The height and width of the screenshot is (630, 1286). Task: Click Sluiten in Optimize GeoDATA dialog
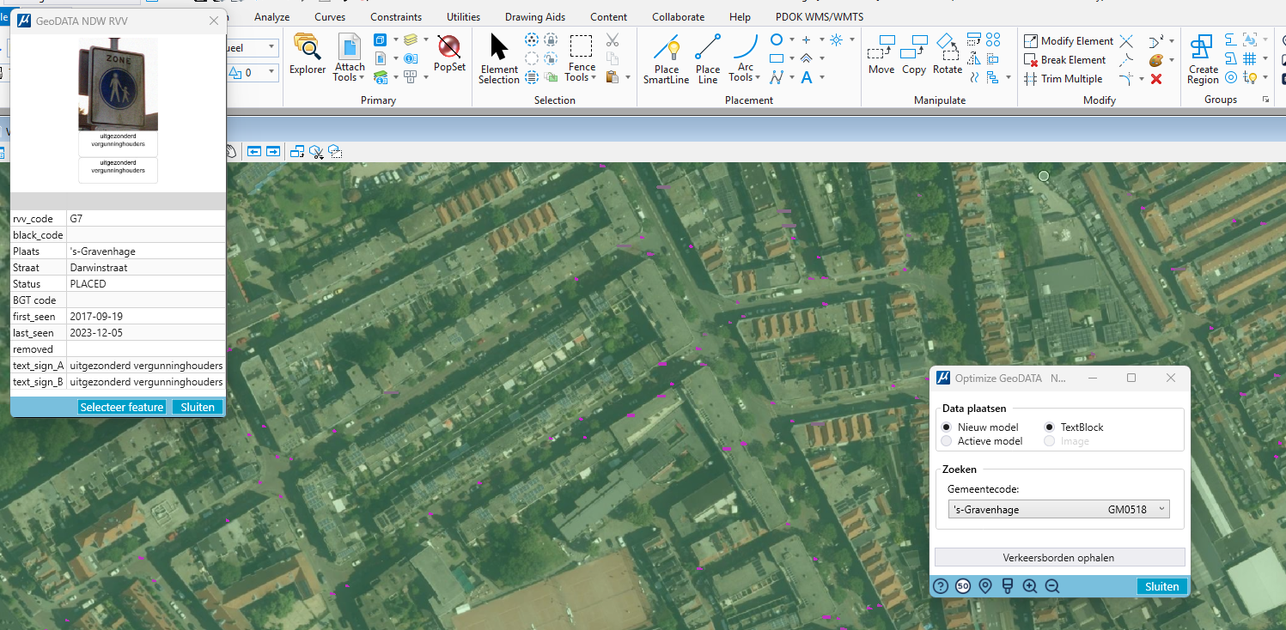point(1162,586)
